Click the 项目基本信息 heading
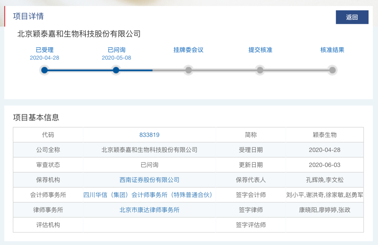This screenshot has width=378, height=245. tap(36, 117)
